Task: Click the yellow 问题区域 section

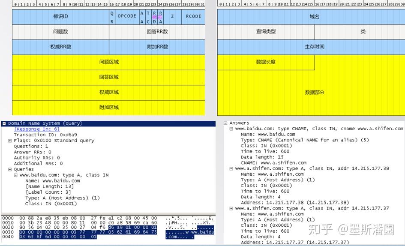Action: click(108, 62)
